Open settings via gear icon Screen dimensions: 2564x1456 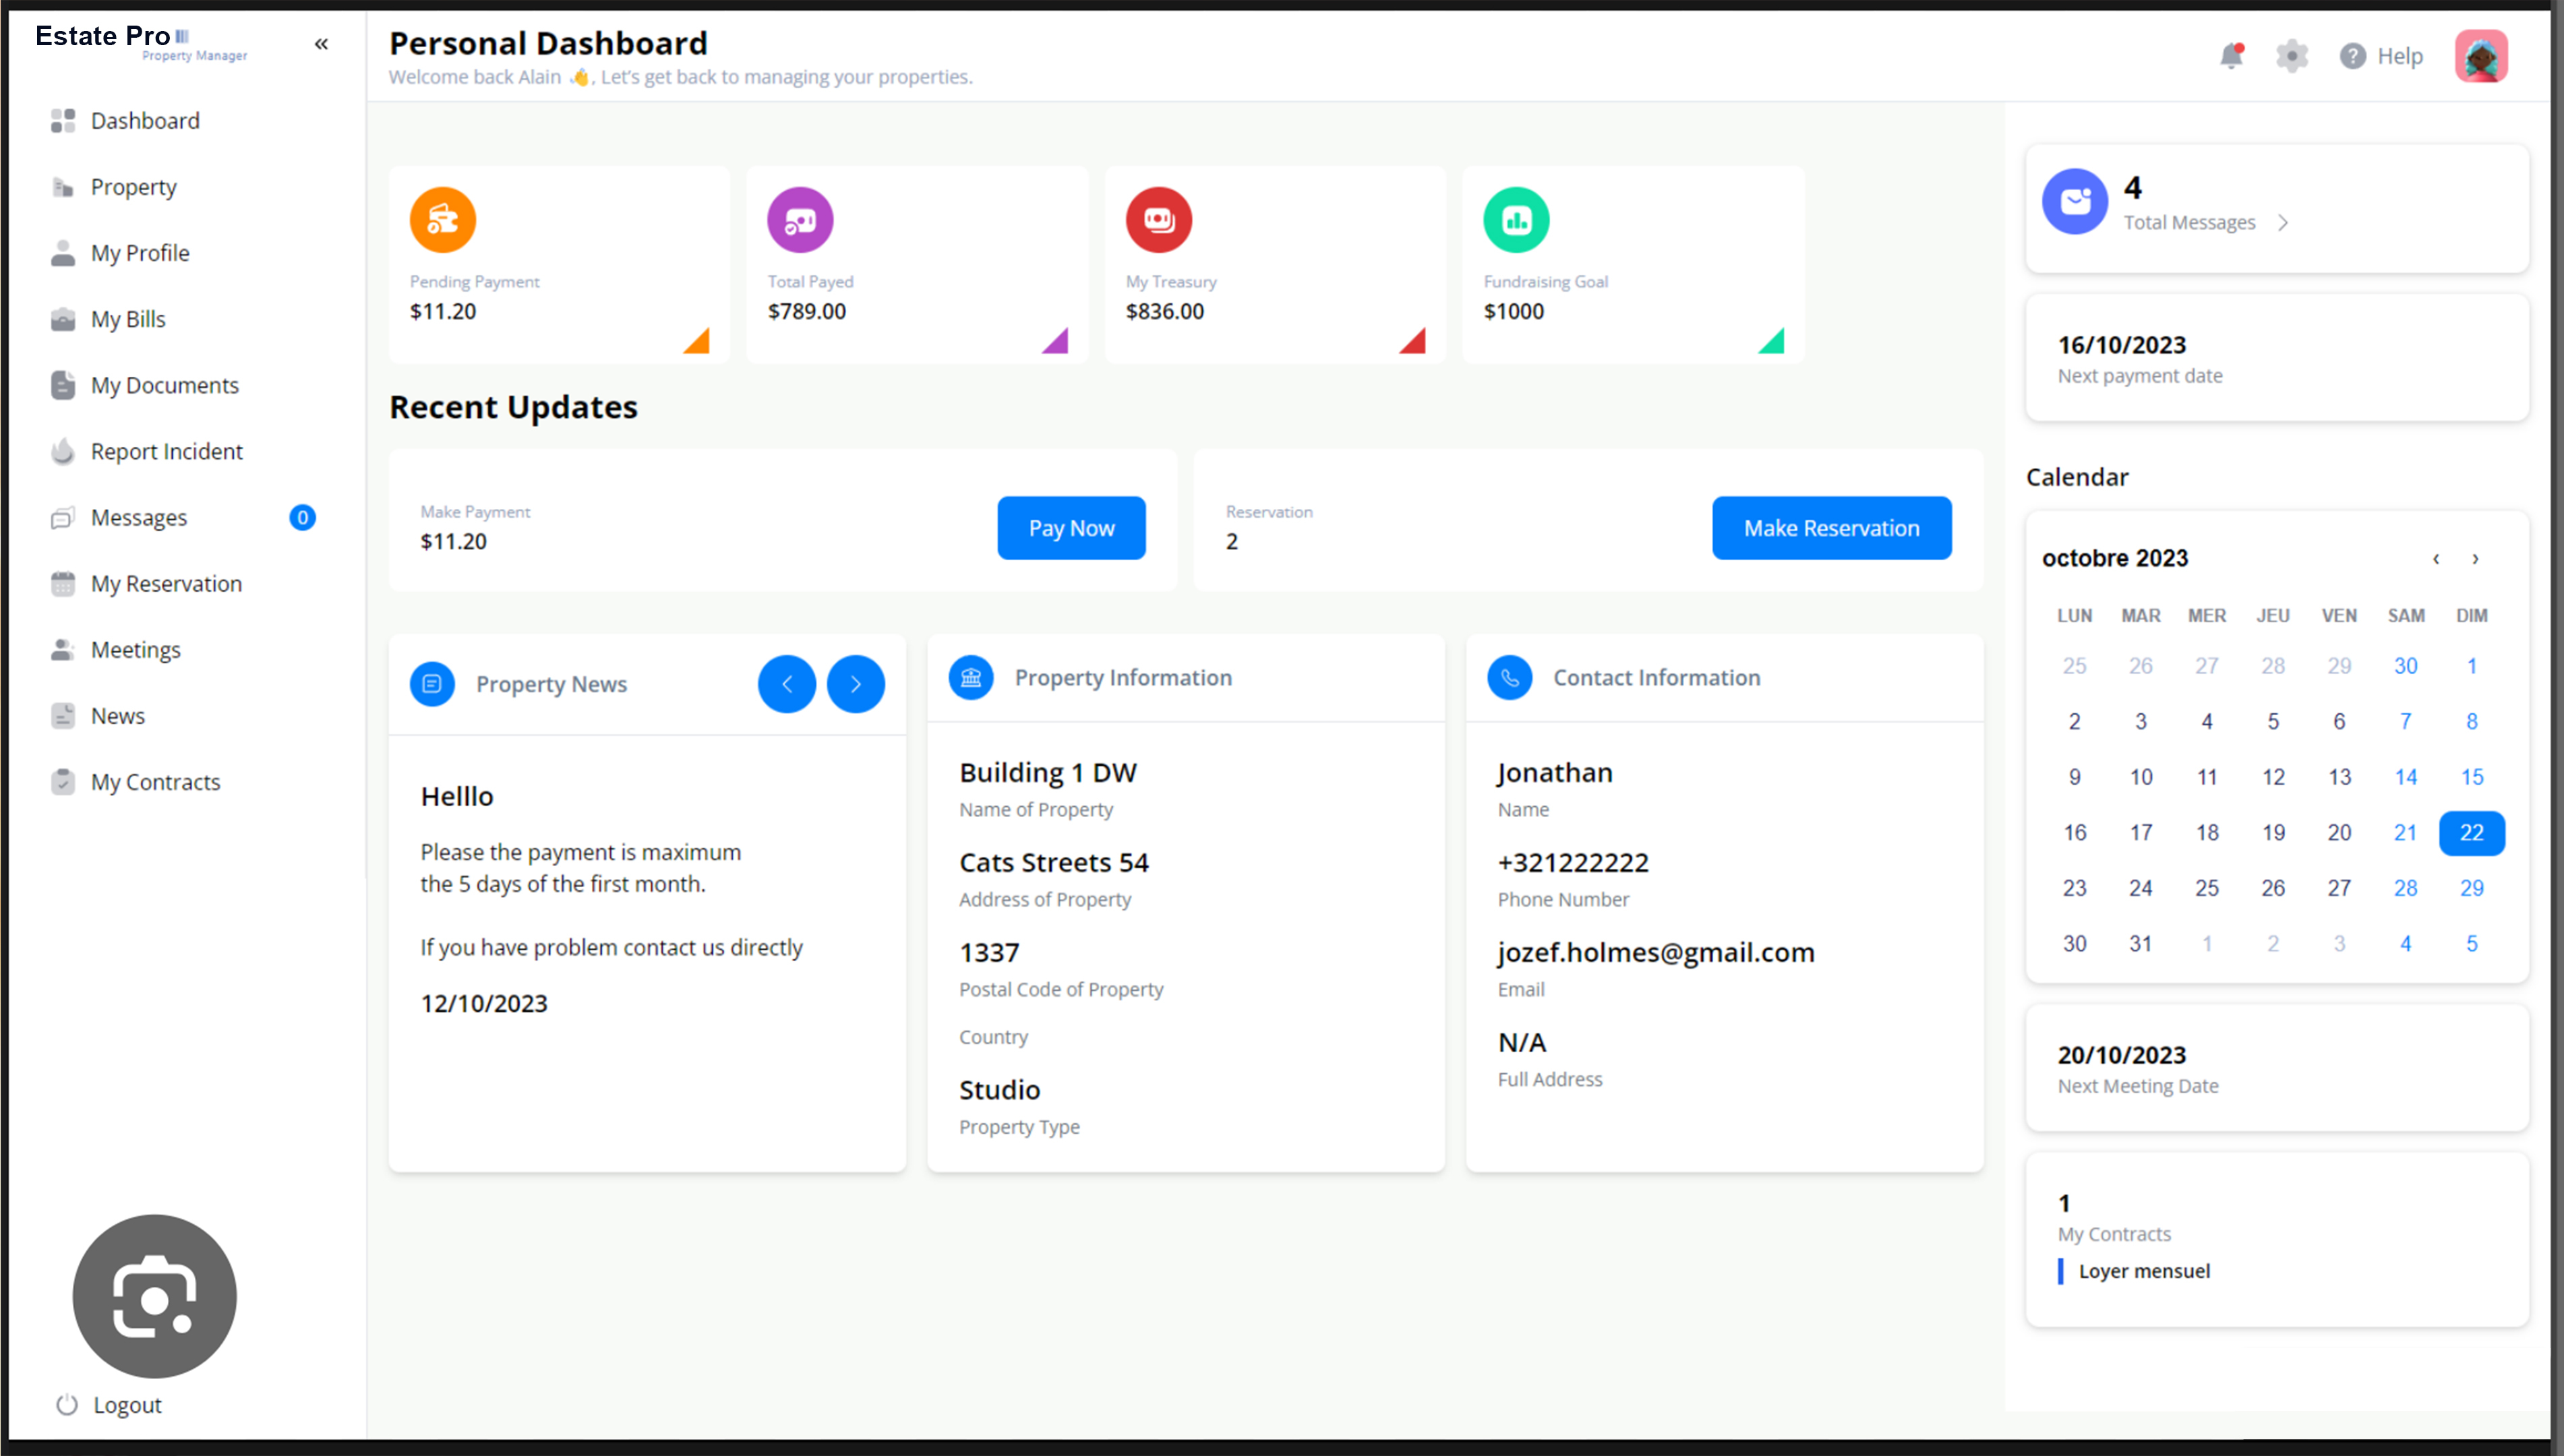pos(2291,56)
